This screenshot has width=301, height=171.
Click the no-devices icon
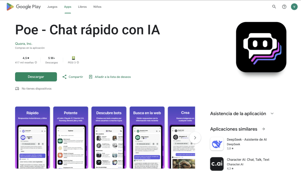(x=17, y=88)
